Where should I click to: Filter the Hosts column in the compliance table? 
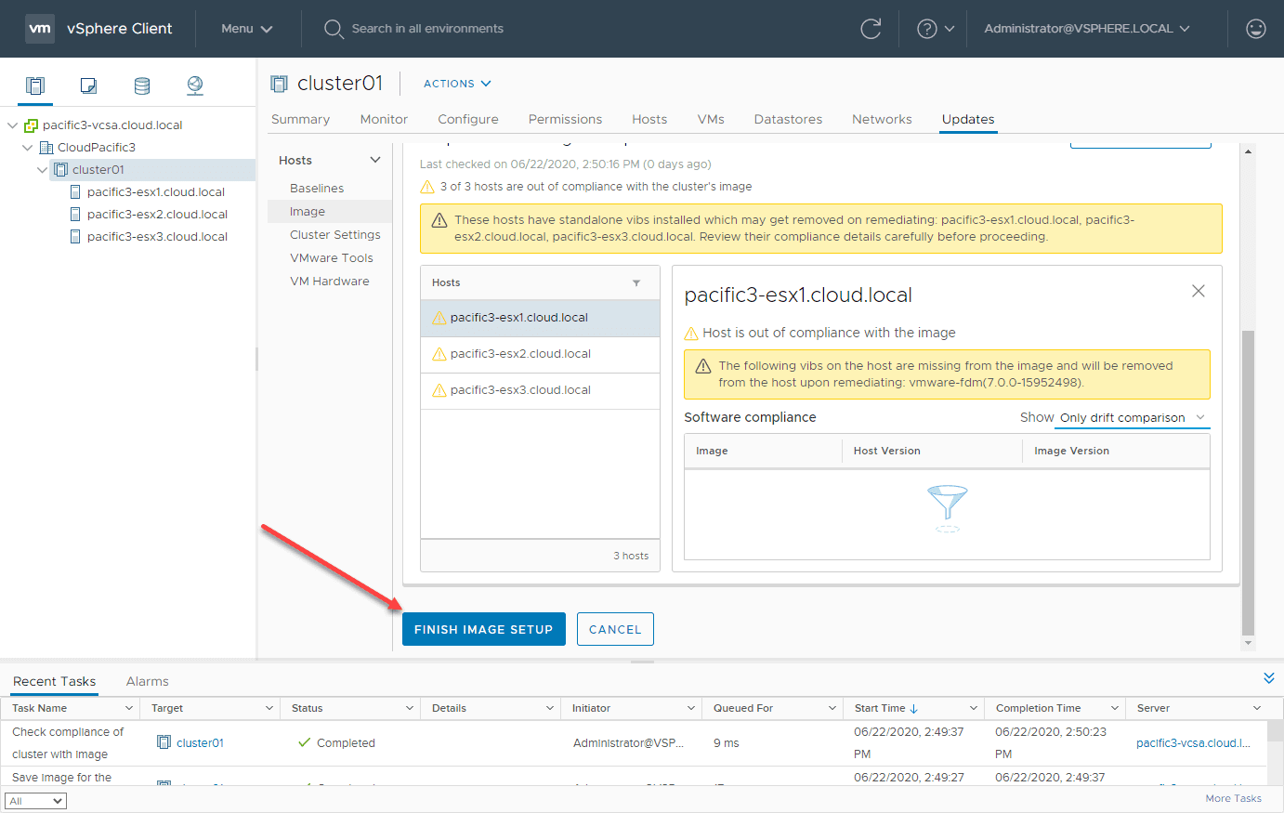(636, 282)
